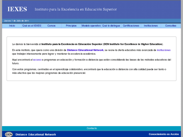Viewport: 183px width, 137px height.
Task: Click the Qué lo distingue menu item
Action: click(111, 26)
